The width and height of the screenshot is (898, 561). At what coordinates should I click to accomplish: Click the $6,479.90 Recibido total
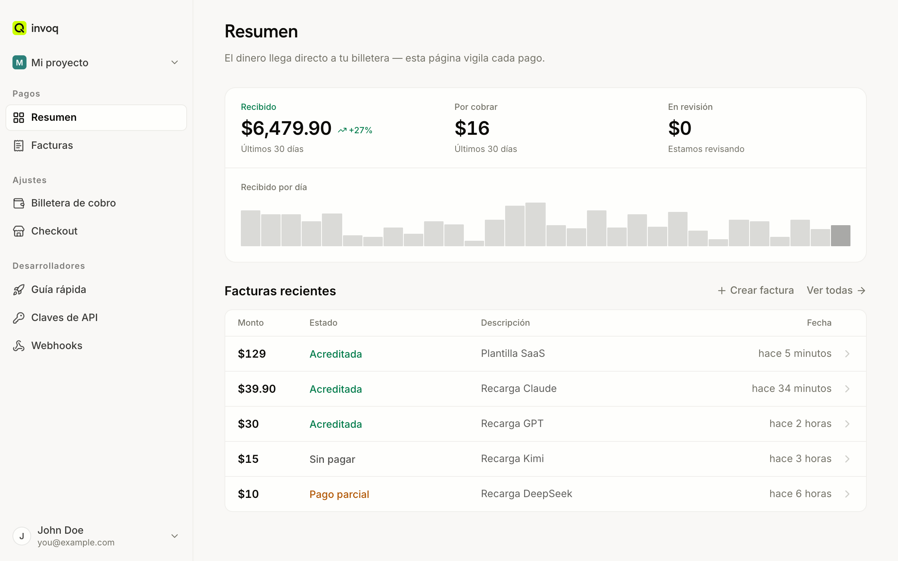click(x=286, y=128)
